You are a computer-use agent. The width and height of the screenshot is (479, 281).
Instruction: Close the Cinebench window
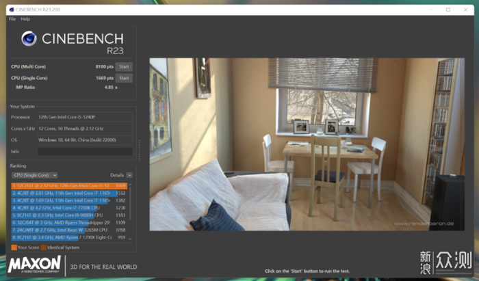click(x=465, y=10)
